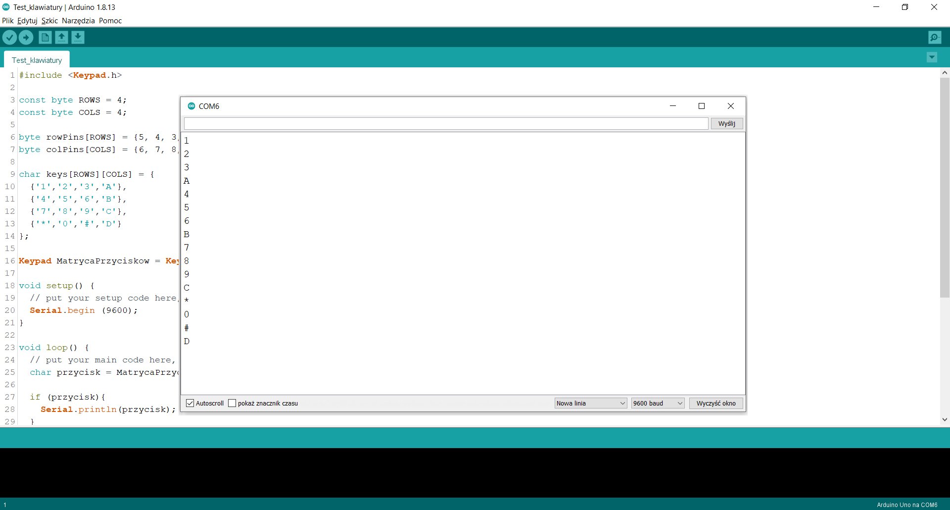The image size is (950, 510).
Task: Disable Autoscroll in the serial monitor
Action: pos(190,403)
